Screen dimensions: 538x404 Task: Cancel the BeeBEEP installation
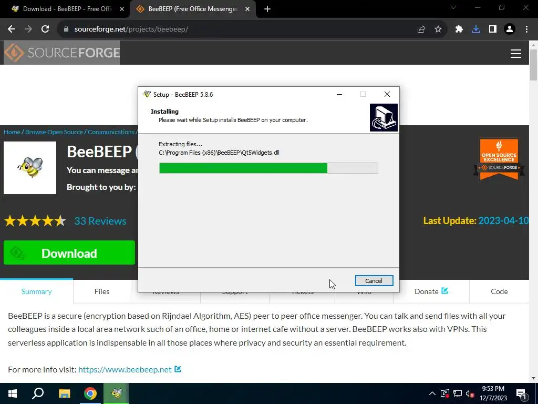374,281
